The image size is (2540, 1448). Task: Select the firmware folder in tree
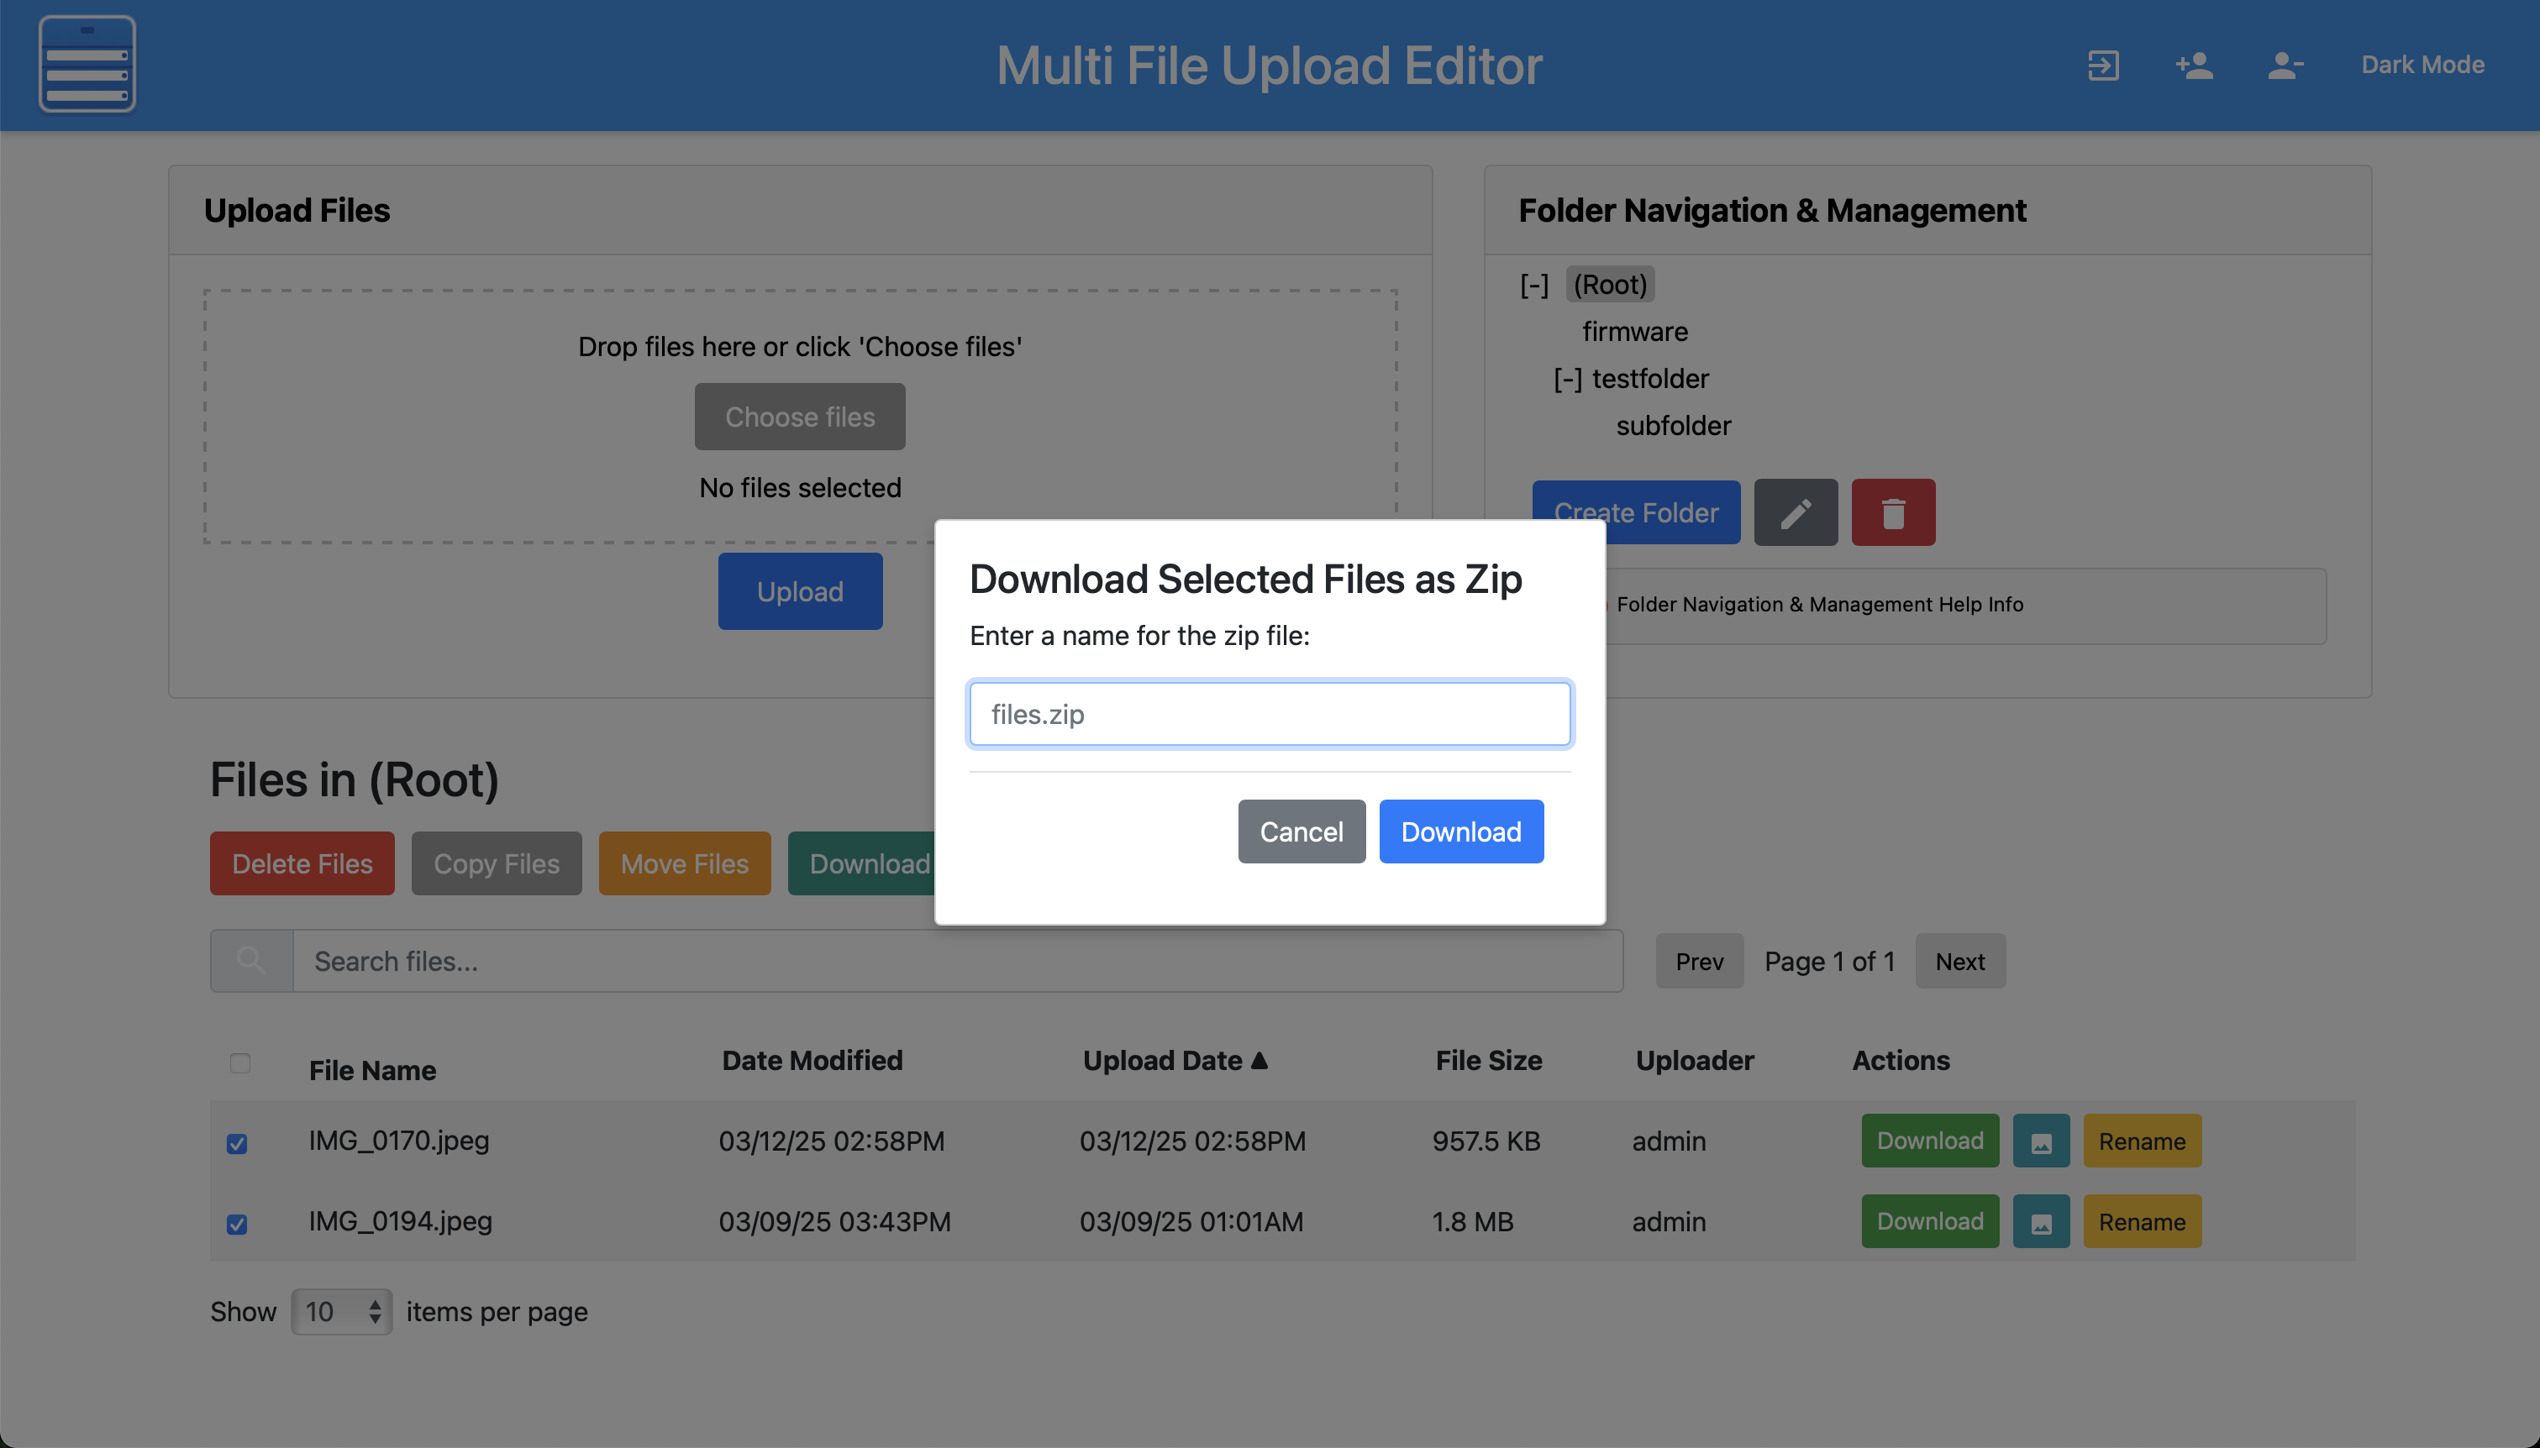[x=1634, y=331]
